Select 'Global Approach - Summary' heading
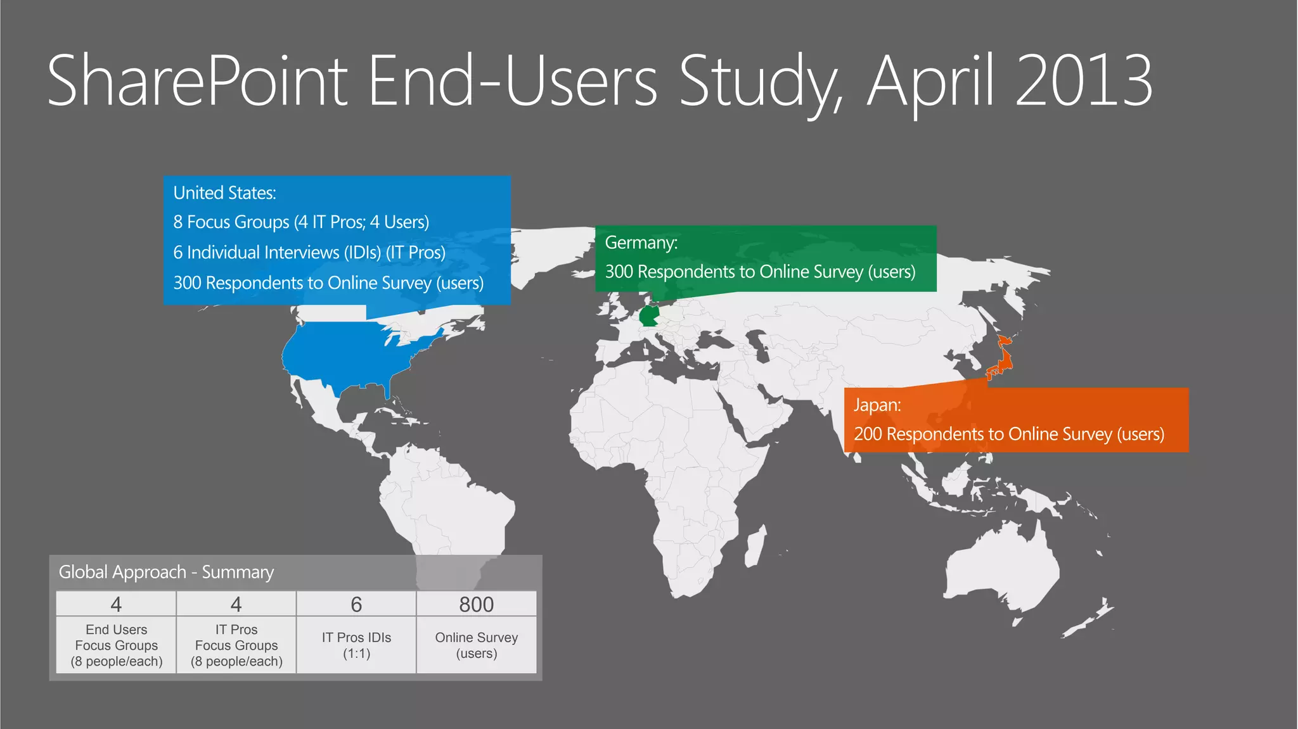 [166, 572]
